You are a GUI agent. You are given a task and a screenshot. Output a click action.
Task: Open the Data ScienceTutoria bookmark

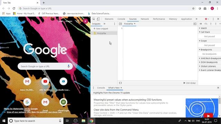pyautogui.click(x=99, y=13)
